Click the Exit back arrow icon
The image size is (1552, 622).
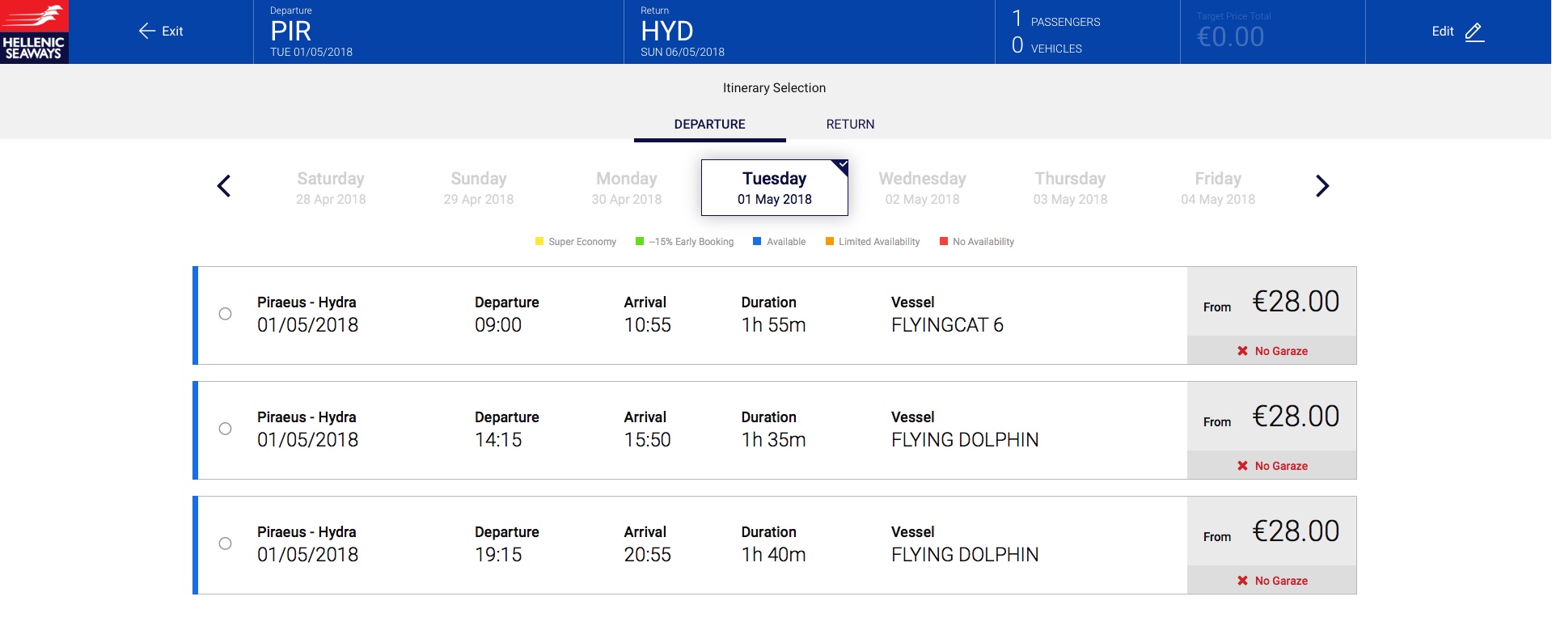pyautogui.click(x=146, y=32)
